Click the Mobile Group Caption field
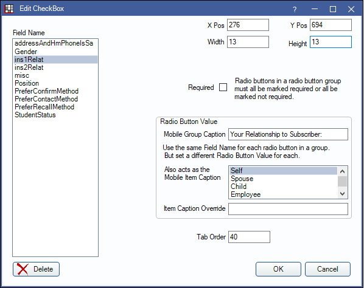 point(288,134)
